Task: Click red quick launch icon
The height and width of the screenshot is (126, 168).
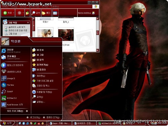Action: (39, 123)
